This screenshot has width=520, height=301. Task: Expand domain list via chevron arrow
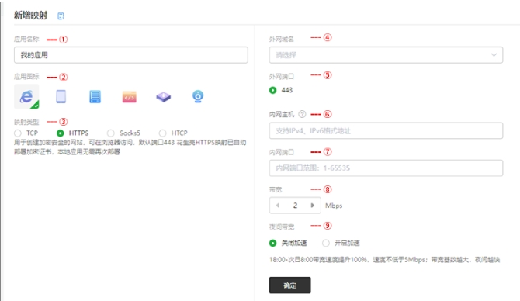point(494,55)
